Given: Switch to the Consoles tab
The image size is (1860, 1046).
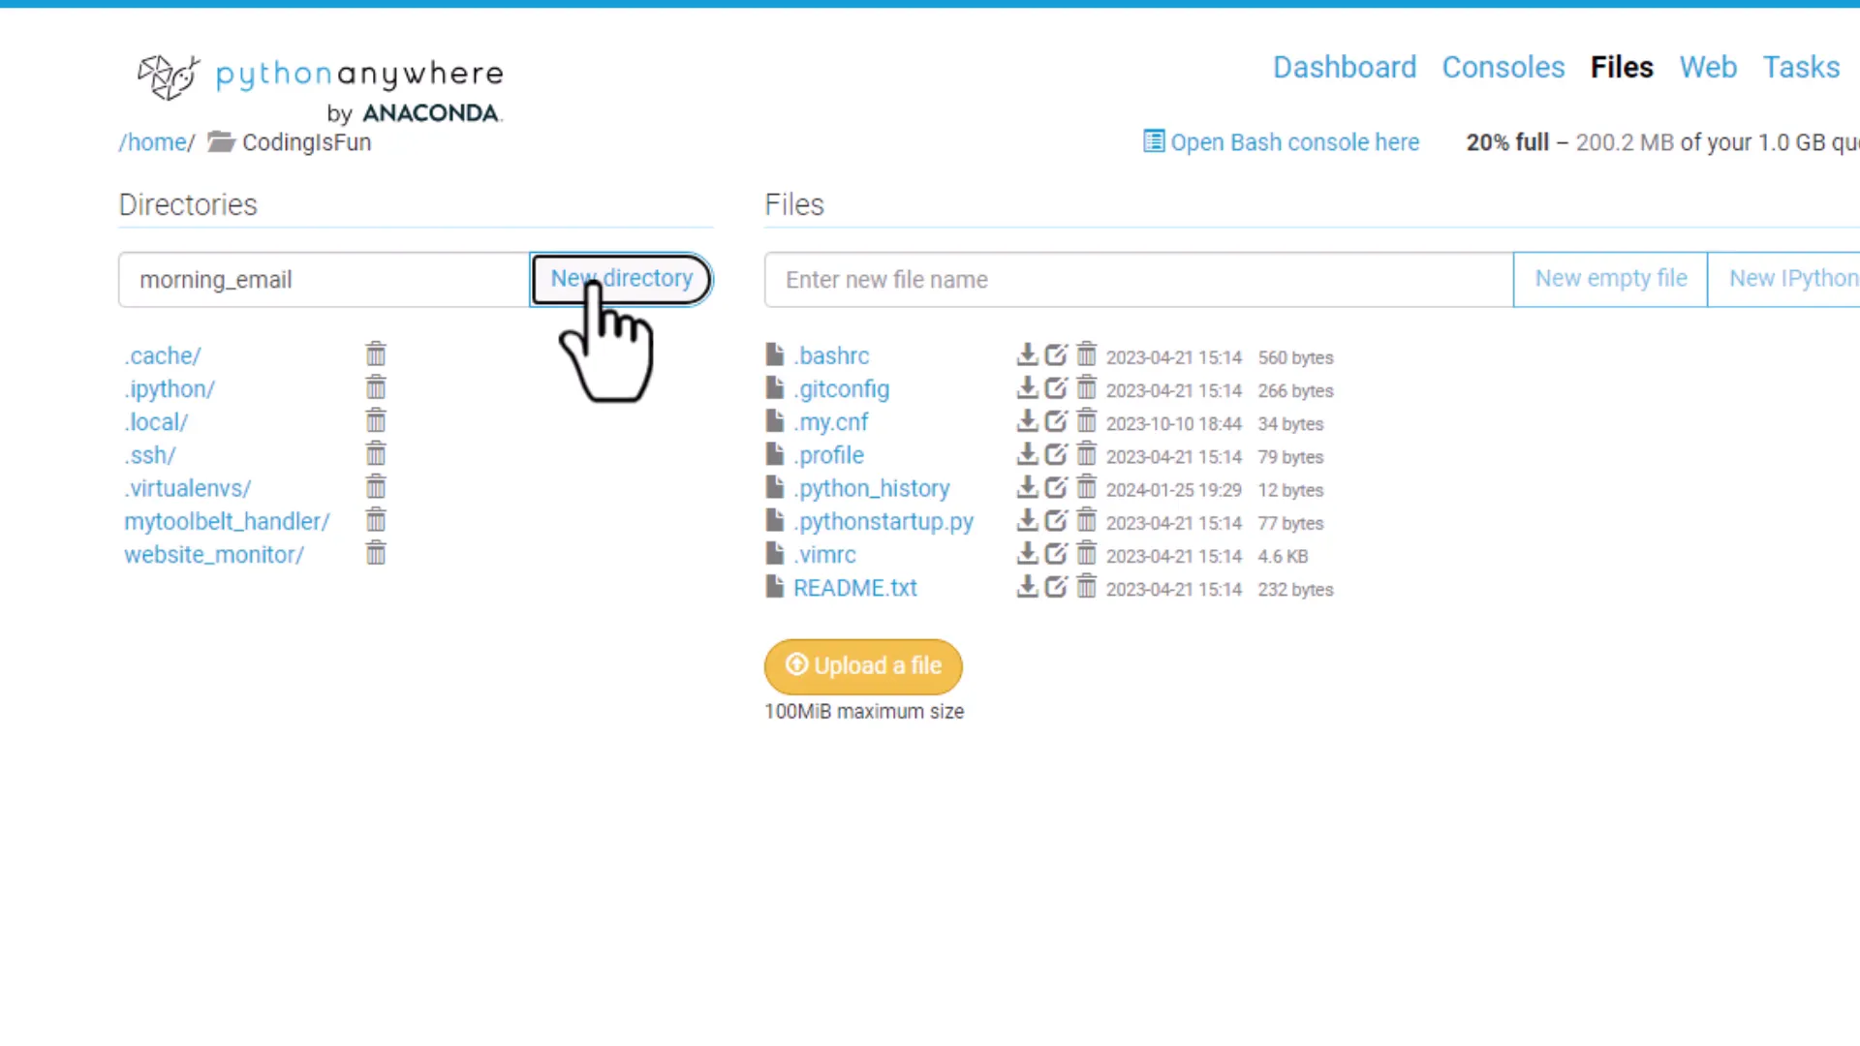Looking at the screenshot, I should pyautogui.click(x=1503, y=67).
